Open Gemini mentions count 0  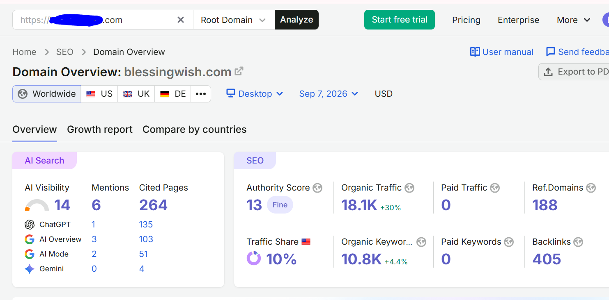(x=94, y=269)
